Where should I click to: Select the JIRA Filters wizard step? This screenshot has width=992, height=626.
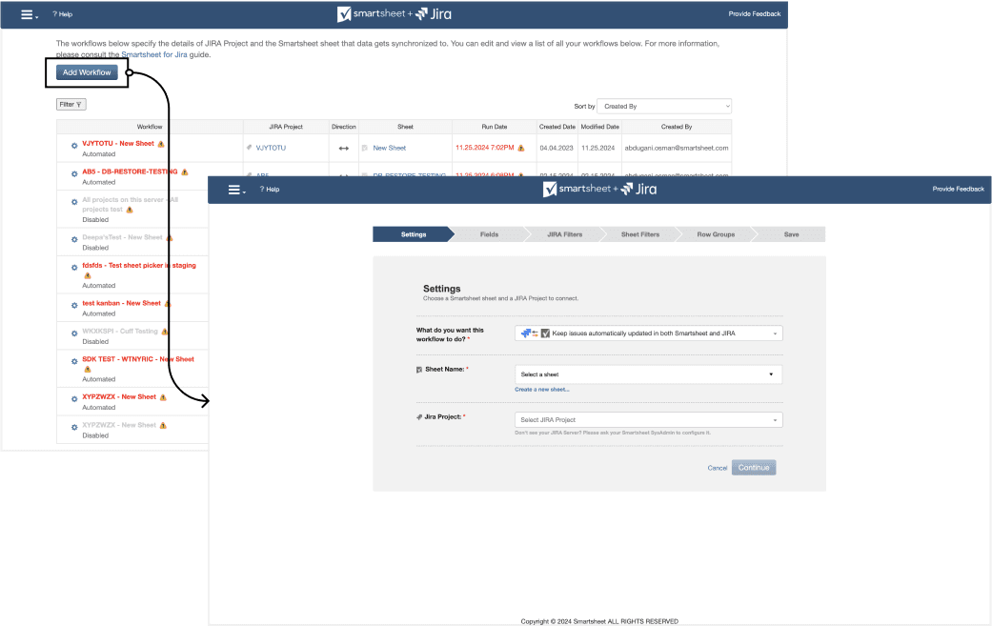564,234
